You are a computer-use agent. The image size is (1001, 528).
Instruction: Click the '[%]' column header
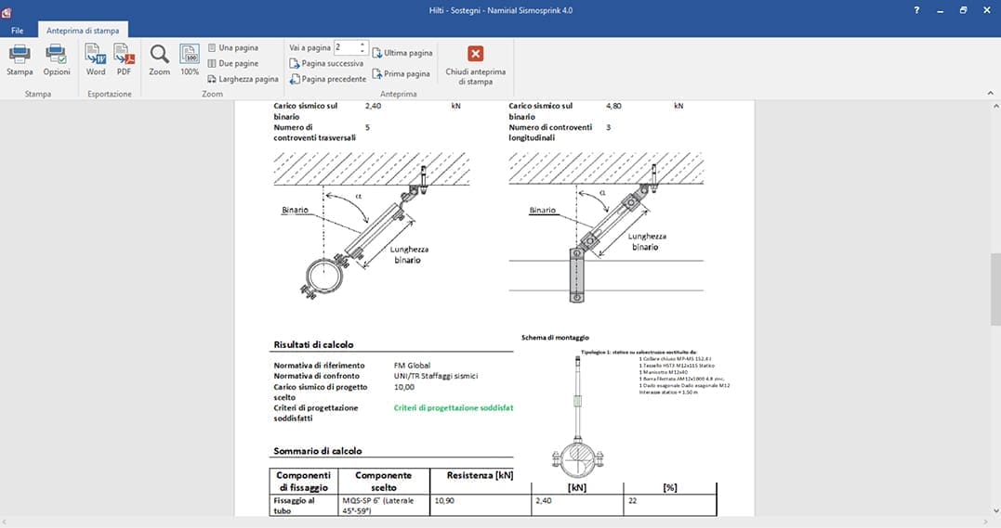(670, 487)
